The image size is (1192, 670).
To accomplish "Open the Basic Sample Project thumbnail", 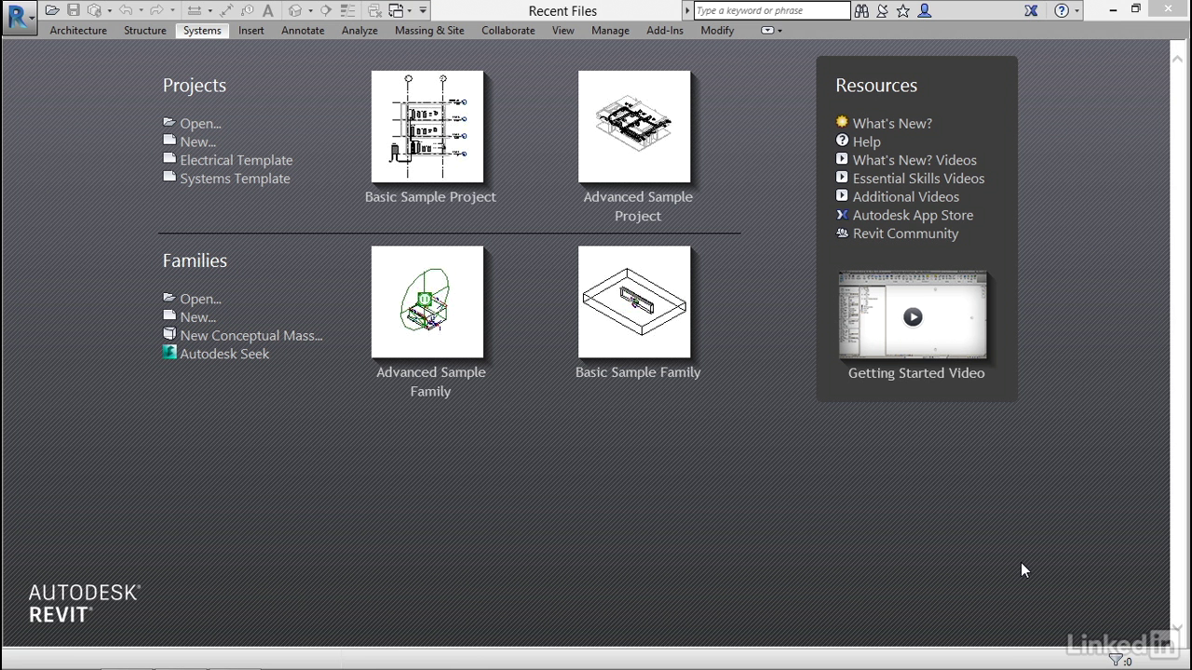I will point(427,127).
